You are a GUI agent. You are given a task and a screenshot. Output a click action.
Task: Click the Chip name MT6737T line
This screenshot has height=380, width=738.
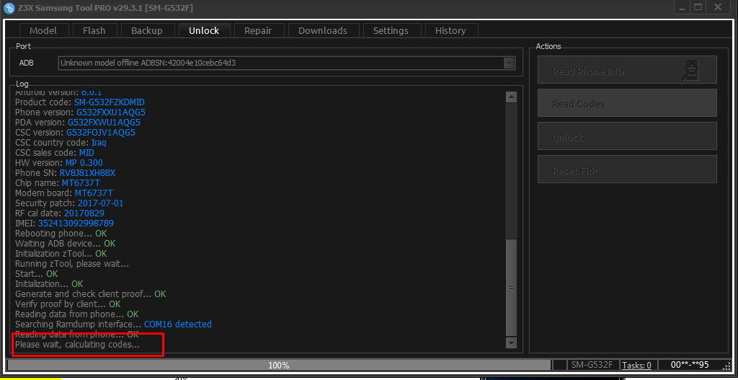pos(58,183)
